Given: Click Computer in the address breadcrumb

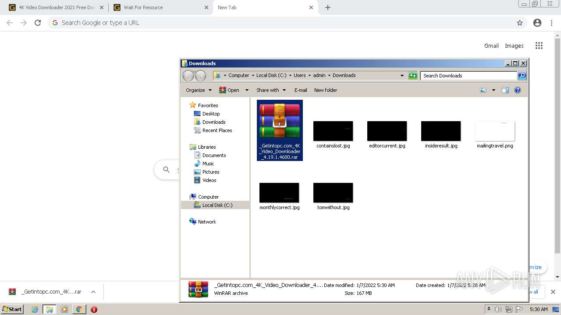Looking at the screenshot, I should pyautogui.click(x=238, y=75).
